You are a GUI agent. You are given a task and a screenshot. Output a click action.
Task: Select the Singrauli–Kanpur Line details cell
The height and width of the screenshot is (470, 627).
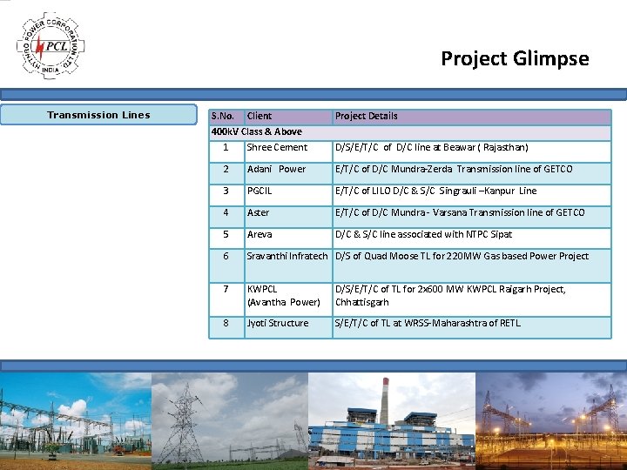(x=472, y=195)
